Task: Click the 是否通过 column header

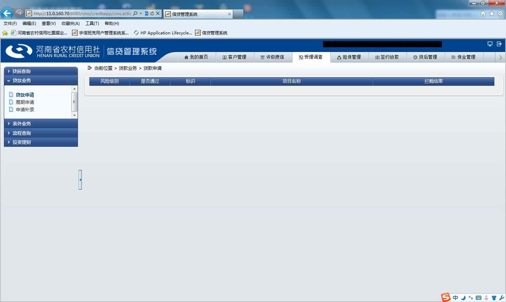Action: (150, 81)
